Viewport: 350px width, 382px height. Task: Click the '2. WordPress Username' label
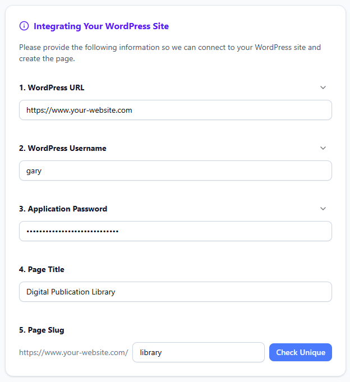(x=62, y=148)
